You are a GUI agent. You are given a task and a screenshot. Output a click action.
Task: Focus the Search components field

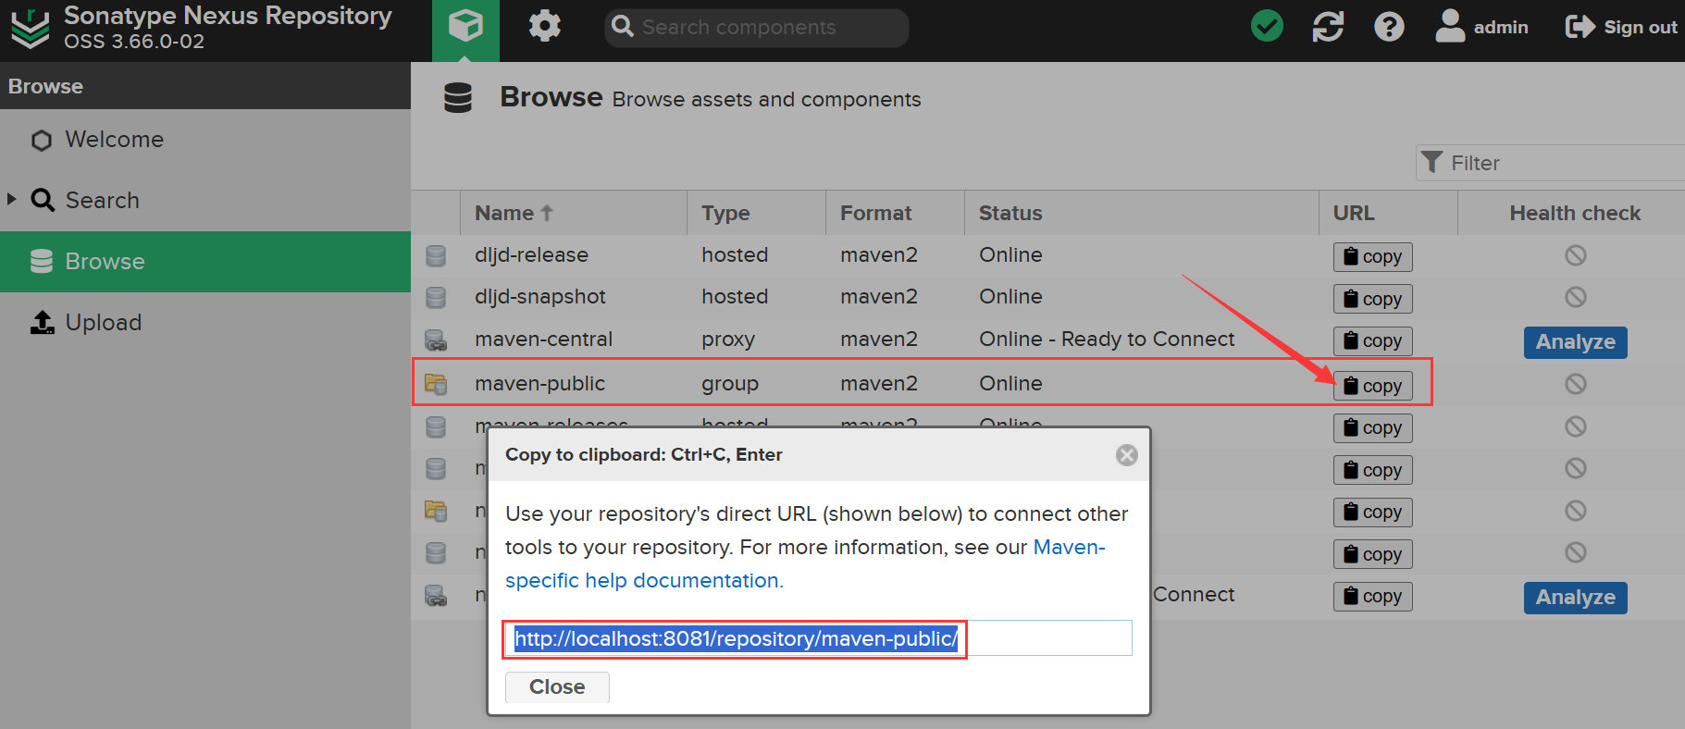757,28
